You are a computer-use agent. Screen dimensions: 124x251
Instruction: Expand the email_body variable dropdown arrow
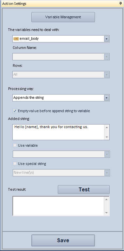tap(106, 39)
